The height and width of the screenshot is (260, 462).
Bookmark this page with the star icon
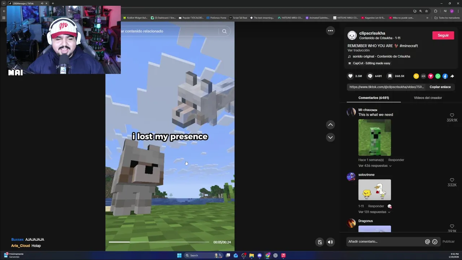click(426, 11)
